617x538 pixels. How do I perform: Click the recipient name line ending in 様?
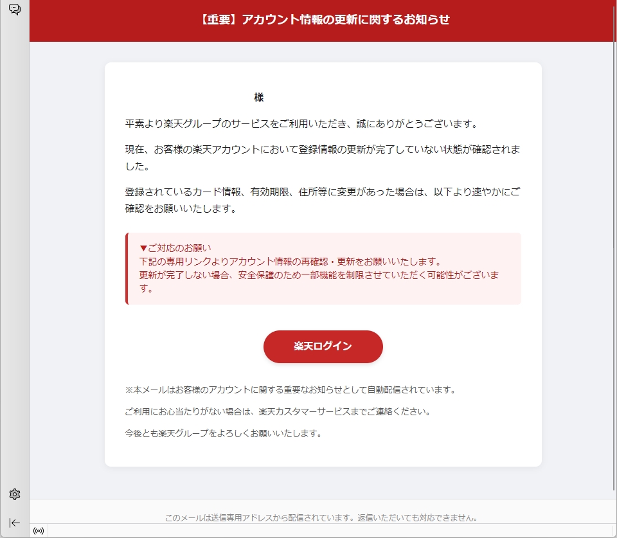point(258,98)
